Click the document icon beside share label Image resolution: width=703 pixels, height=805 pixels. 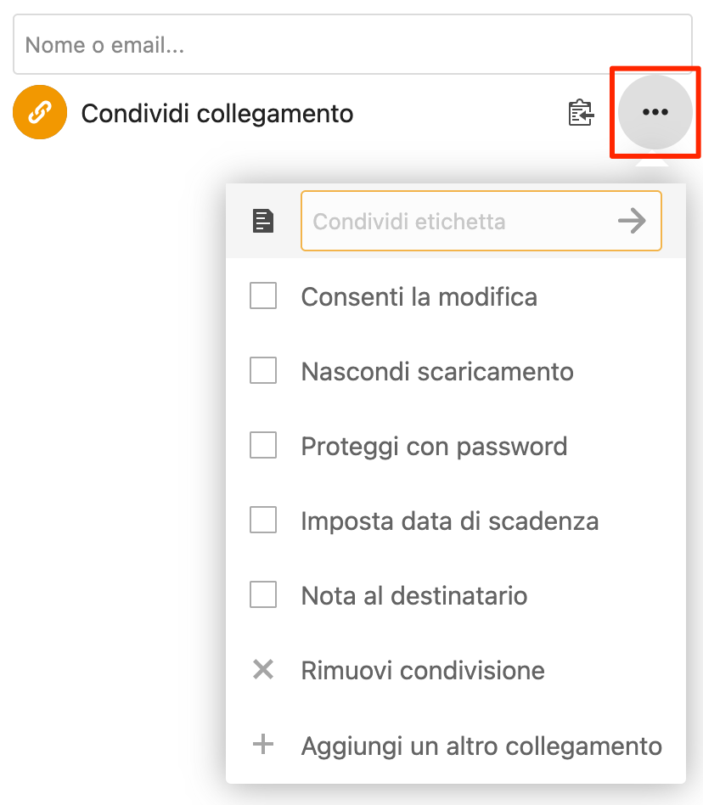pyautogui.click(x=263, y=221)
